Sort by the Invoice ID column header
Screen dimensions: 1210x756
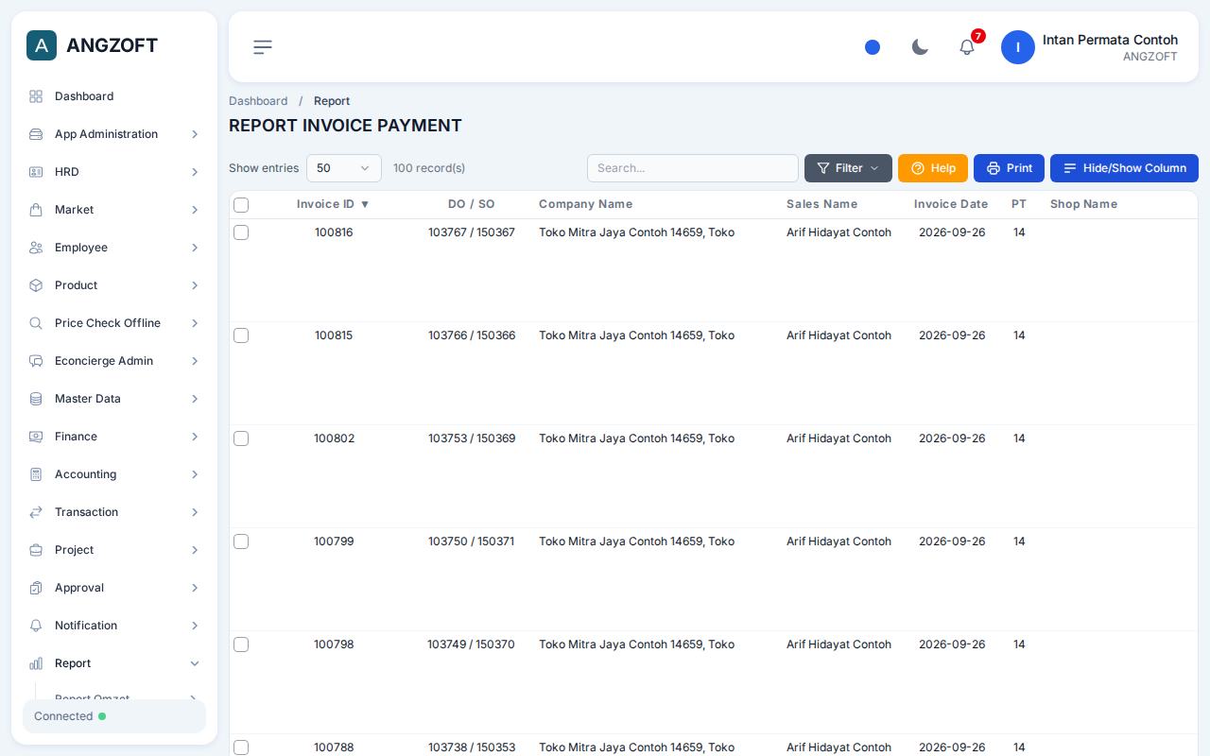coord(333,204)
